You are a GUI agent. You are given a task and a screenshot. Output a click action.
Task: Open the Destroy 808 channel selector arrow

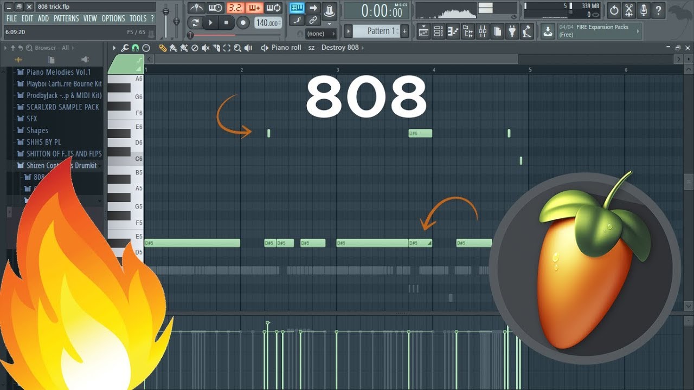(362, 48)
